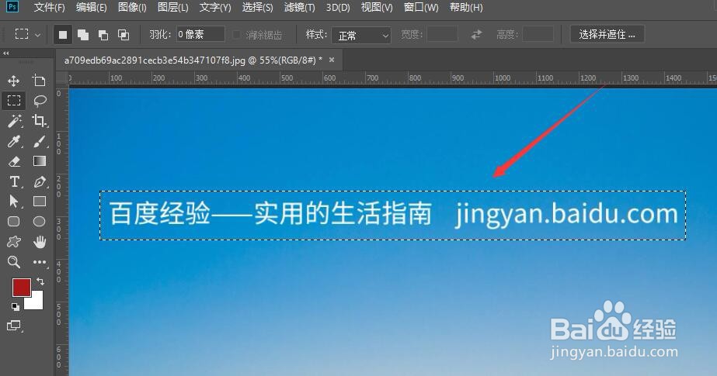
Task: Open the 文字(Y) menu
Action: pyautogui.click(x=215, y=7)
